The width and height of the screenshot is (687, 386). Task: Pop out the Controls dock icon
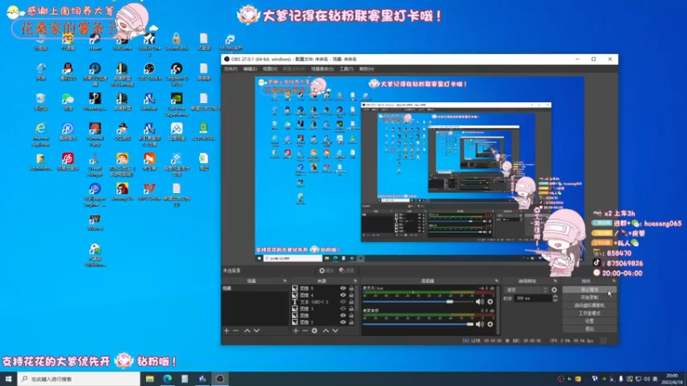613,281
